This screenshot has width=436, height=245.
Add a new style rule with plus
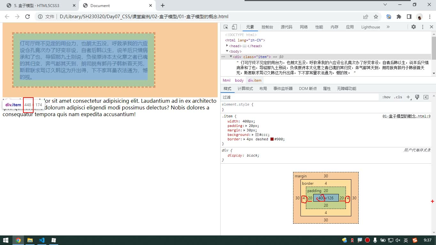click(408, 97)
